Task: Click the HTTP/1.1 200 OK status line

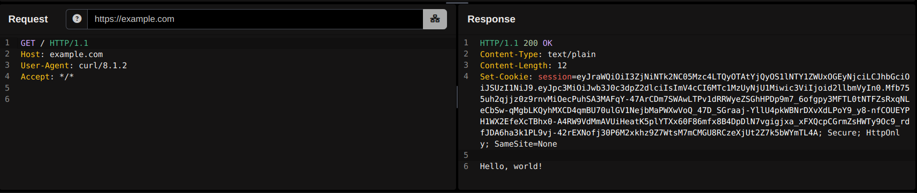Action: [516, 43]
